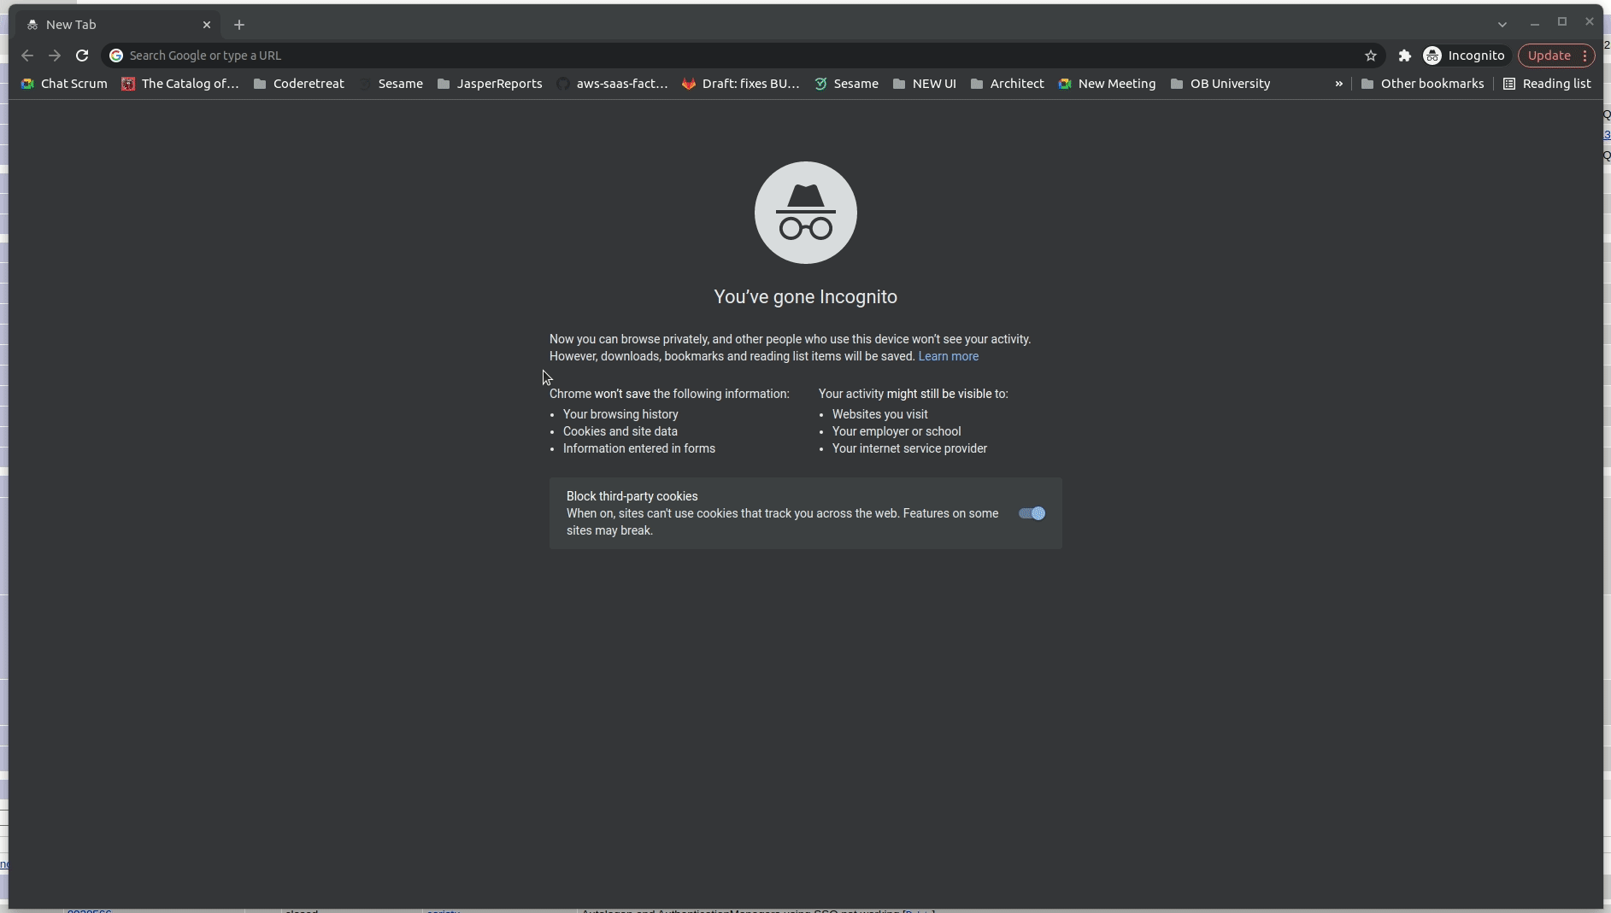
Task: Open a new tab with the plus button
Action: [x=239, y=25]
